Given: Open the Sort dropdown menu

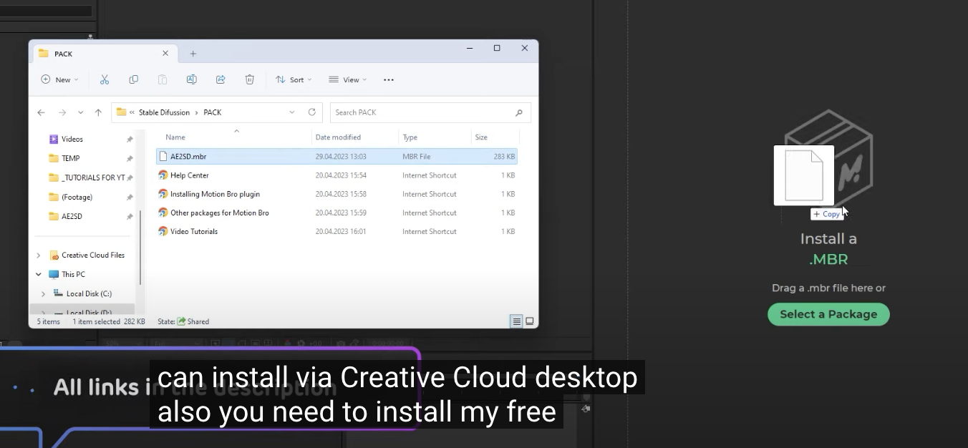Looking at the screenshot, I should pyautogui.click(x=294, y=79).
